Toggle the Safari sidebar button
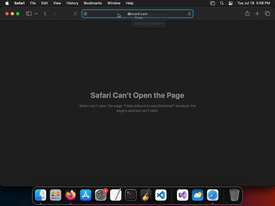 [x=29, y=14]
